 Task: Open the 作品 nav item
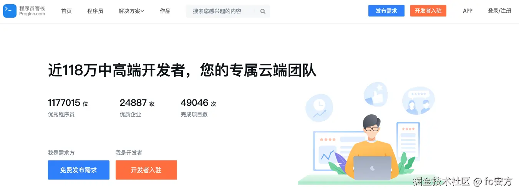165,11
